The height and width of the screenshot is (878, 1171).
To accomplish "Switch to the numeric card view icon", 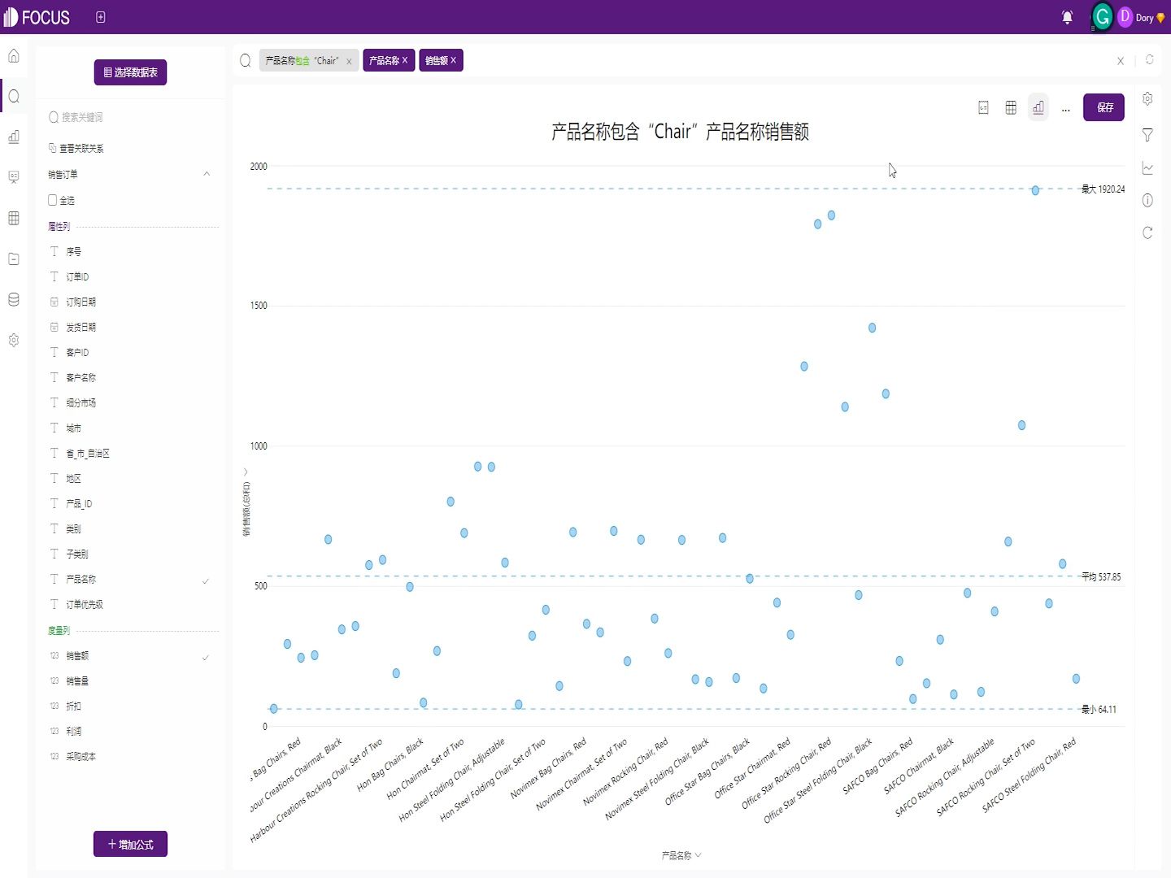I will (x=983, y=107).
